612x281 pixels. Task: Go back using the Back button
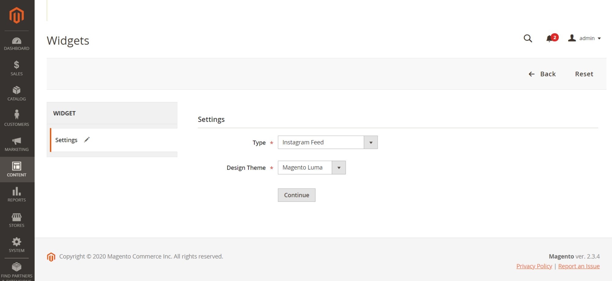click(x=542, y=74)
